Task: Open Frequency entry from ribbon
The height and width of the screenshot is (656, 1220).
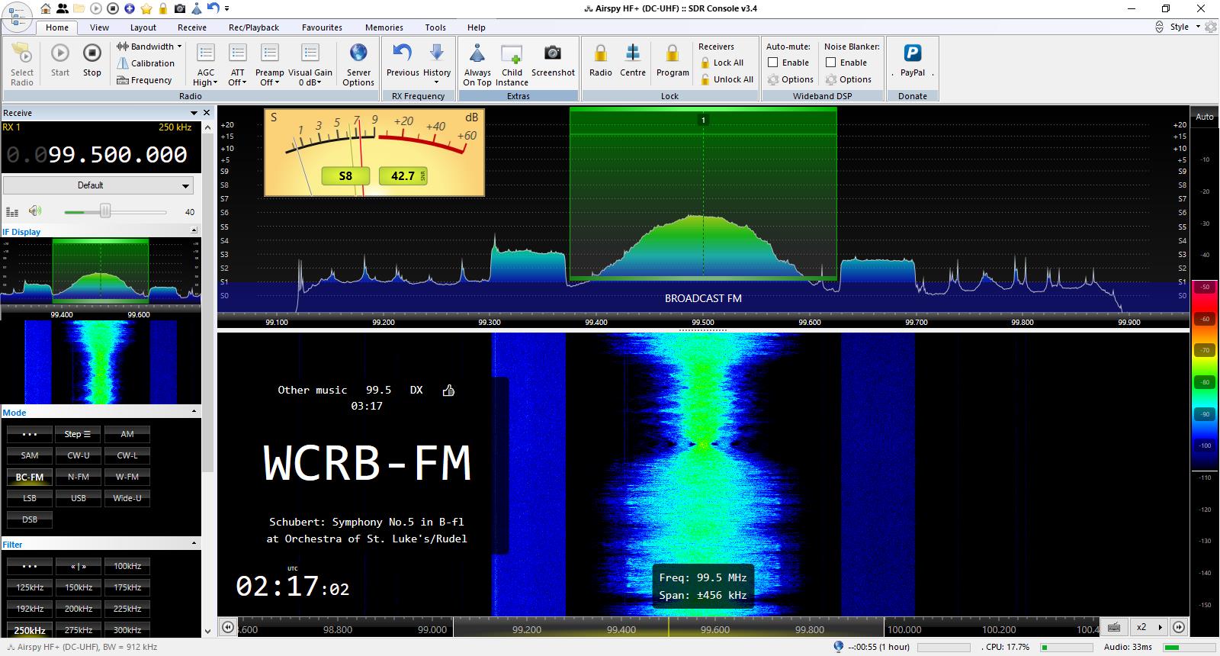Action: 144,80
